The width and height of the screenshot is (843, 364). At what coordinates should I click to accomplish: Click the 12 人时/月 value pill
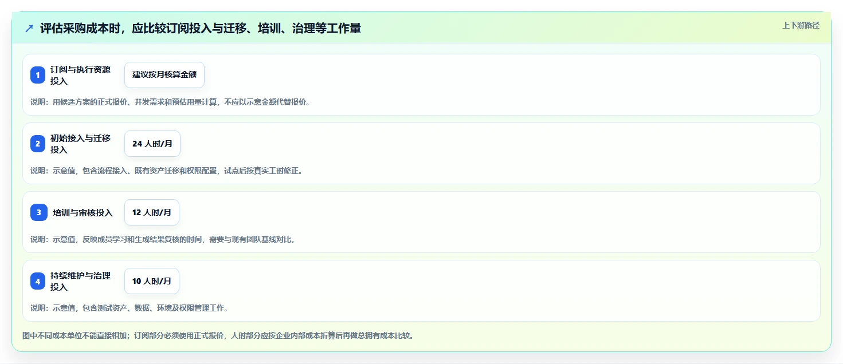(x=152, y=212)
